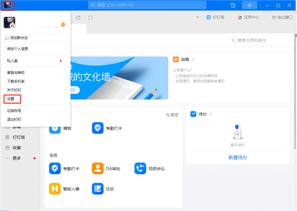Click the 暂无待办 empty-state gift illustration
This screenshot has width=297, height=211.
[238, 131]
